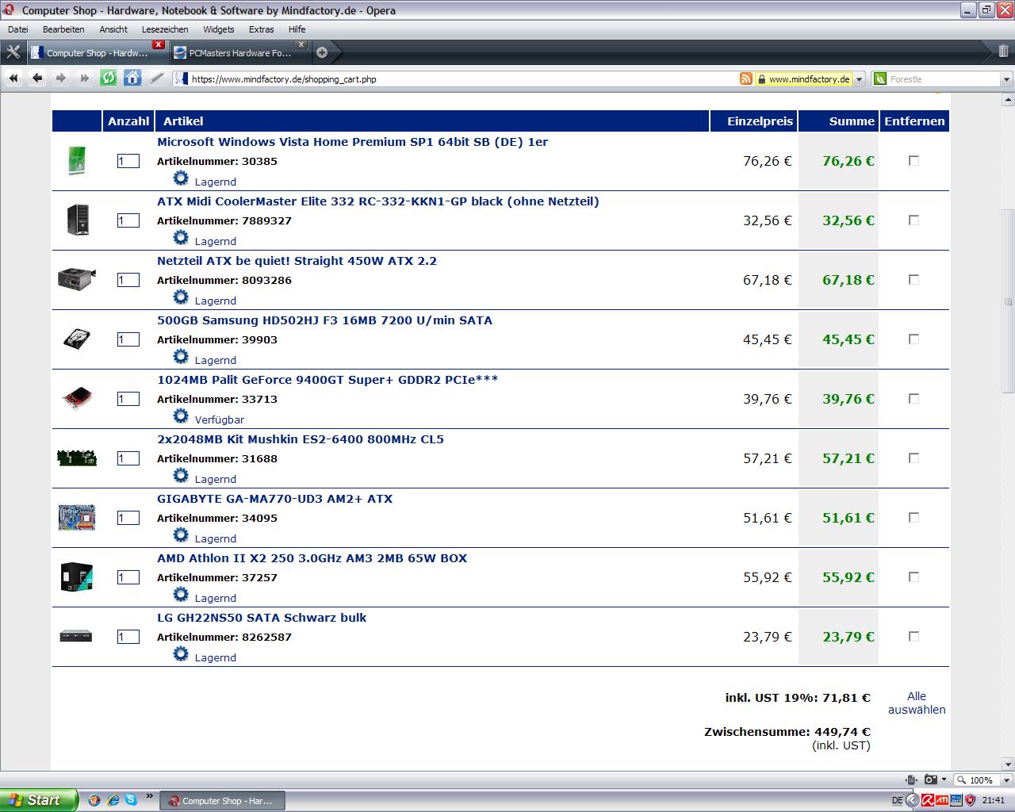Open the Lesezeichen menu
Image resolution: width=1015 pixels, height=812 pixels.
point(165,29)
